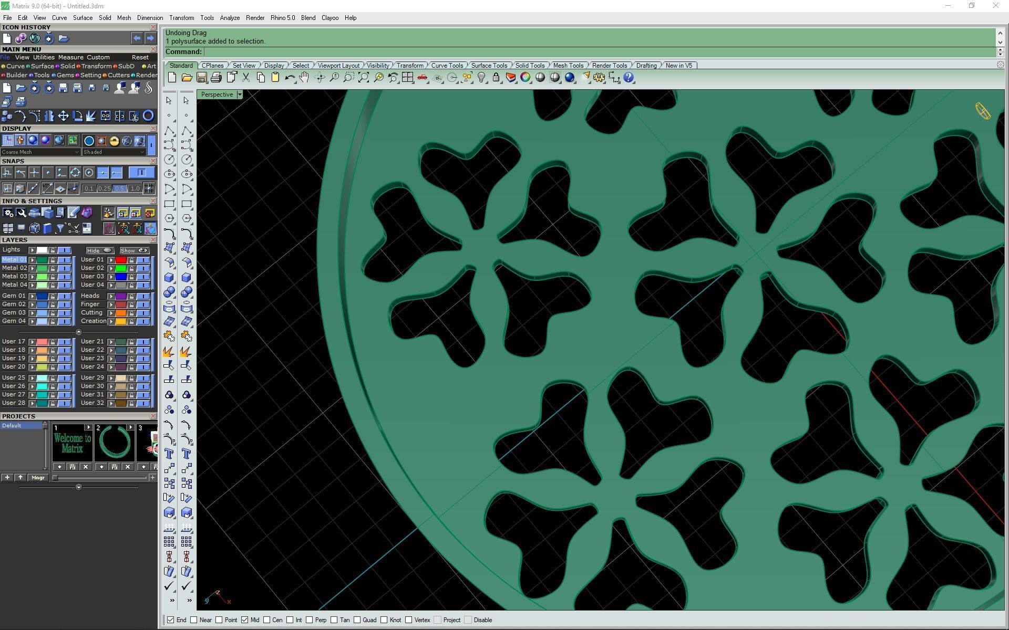Toggle the Hide layers switch
The image size is (1009, 630).
[100, 250]
